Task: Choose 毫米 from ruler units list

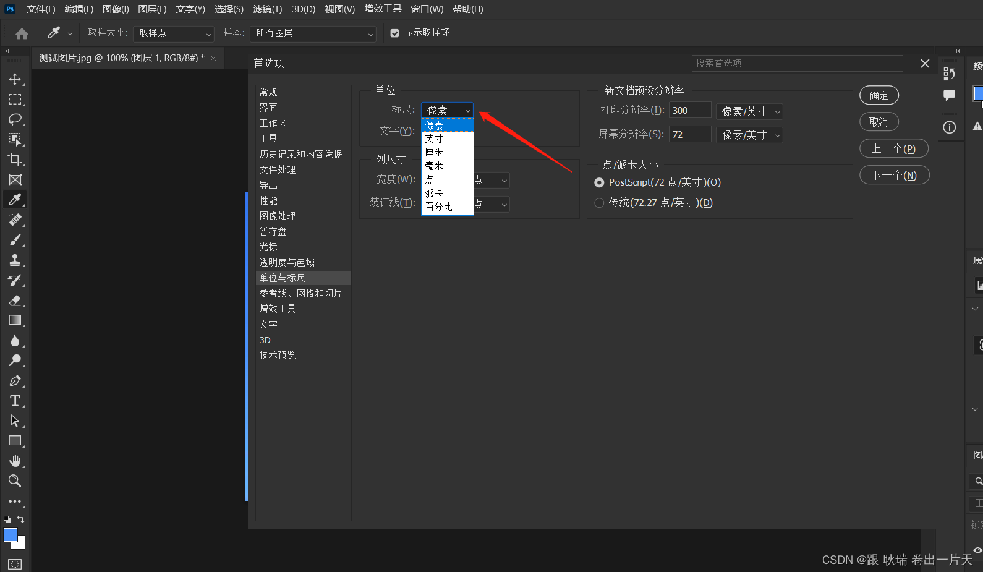Action: pos(448,166)
